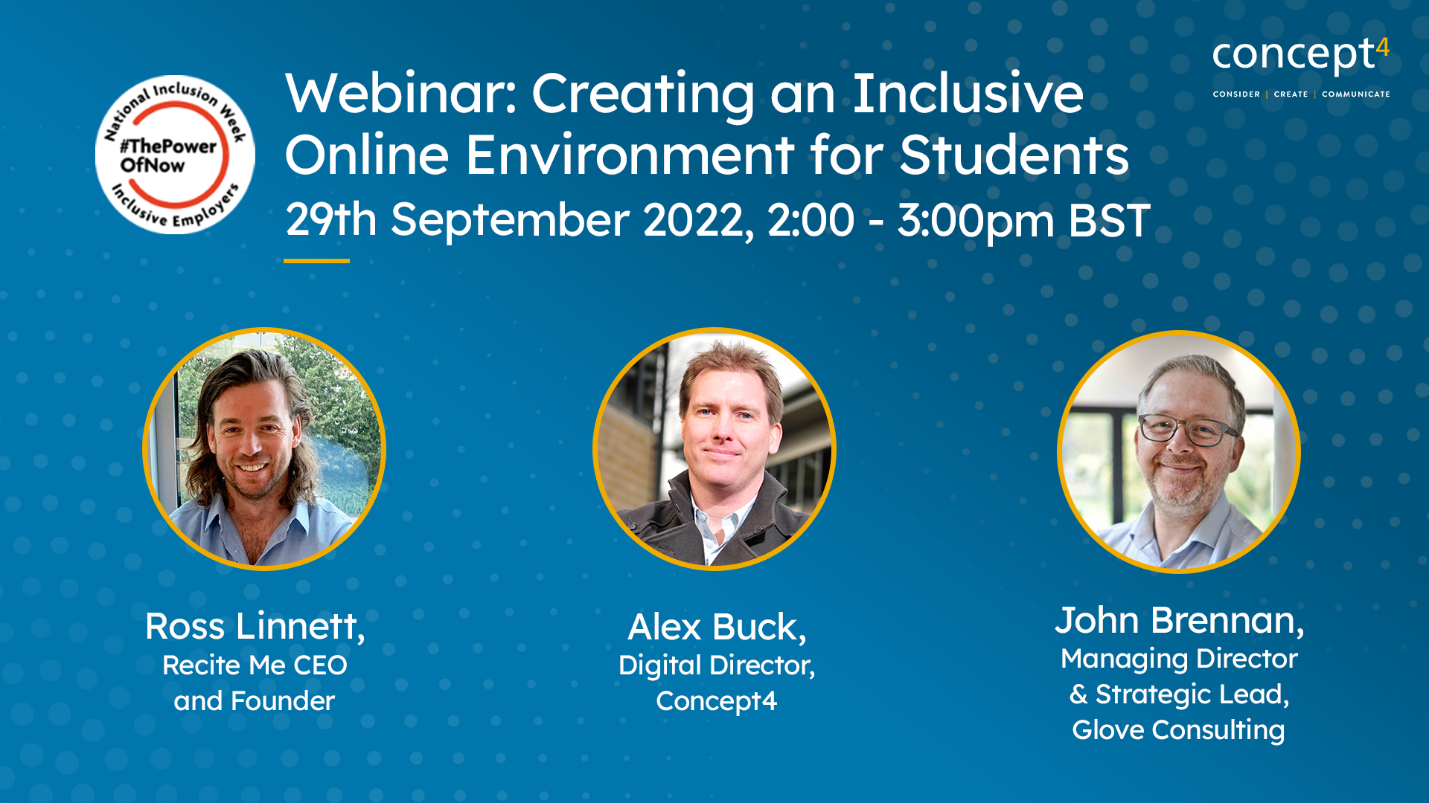
Task: Click 'Digital Director,' text
Action: [717, 665]
